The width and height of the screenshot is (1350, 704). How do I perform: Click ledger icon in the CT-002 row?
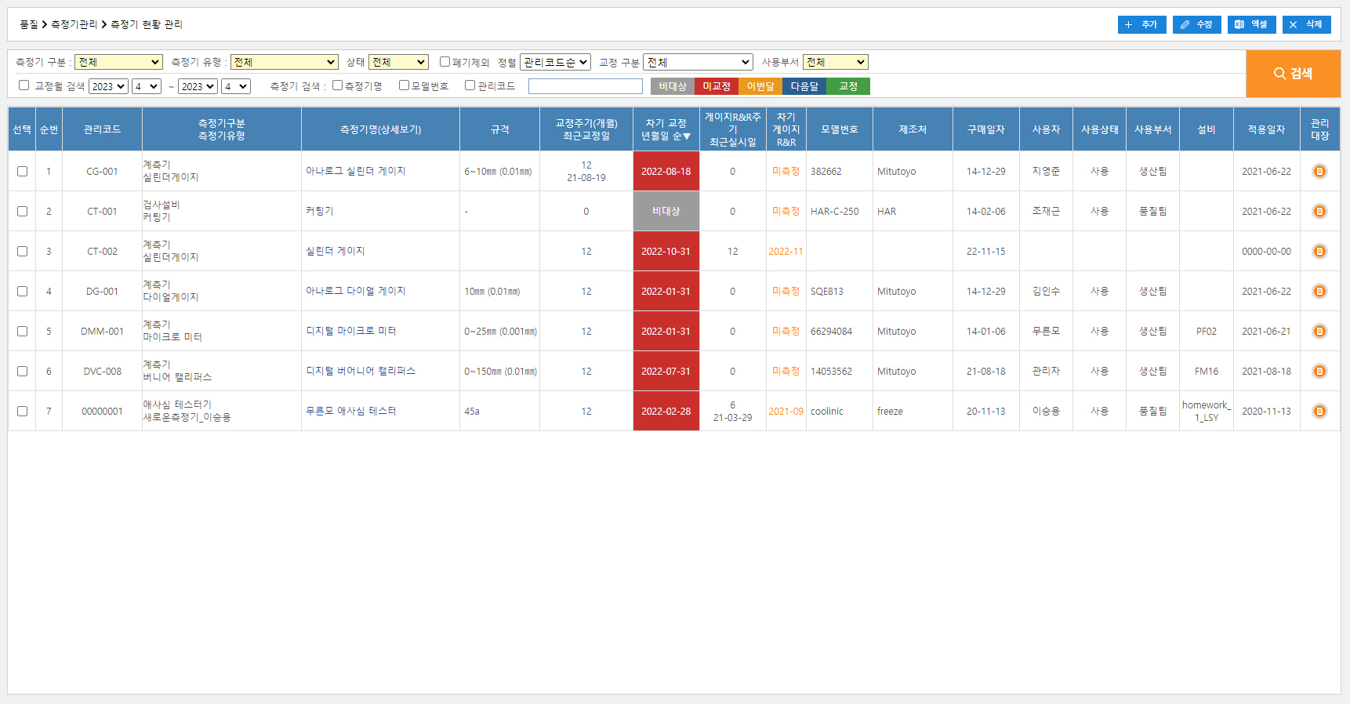1319,251
